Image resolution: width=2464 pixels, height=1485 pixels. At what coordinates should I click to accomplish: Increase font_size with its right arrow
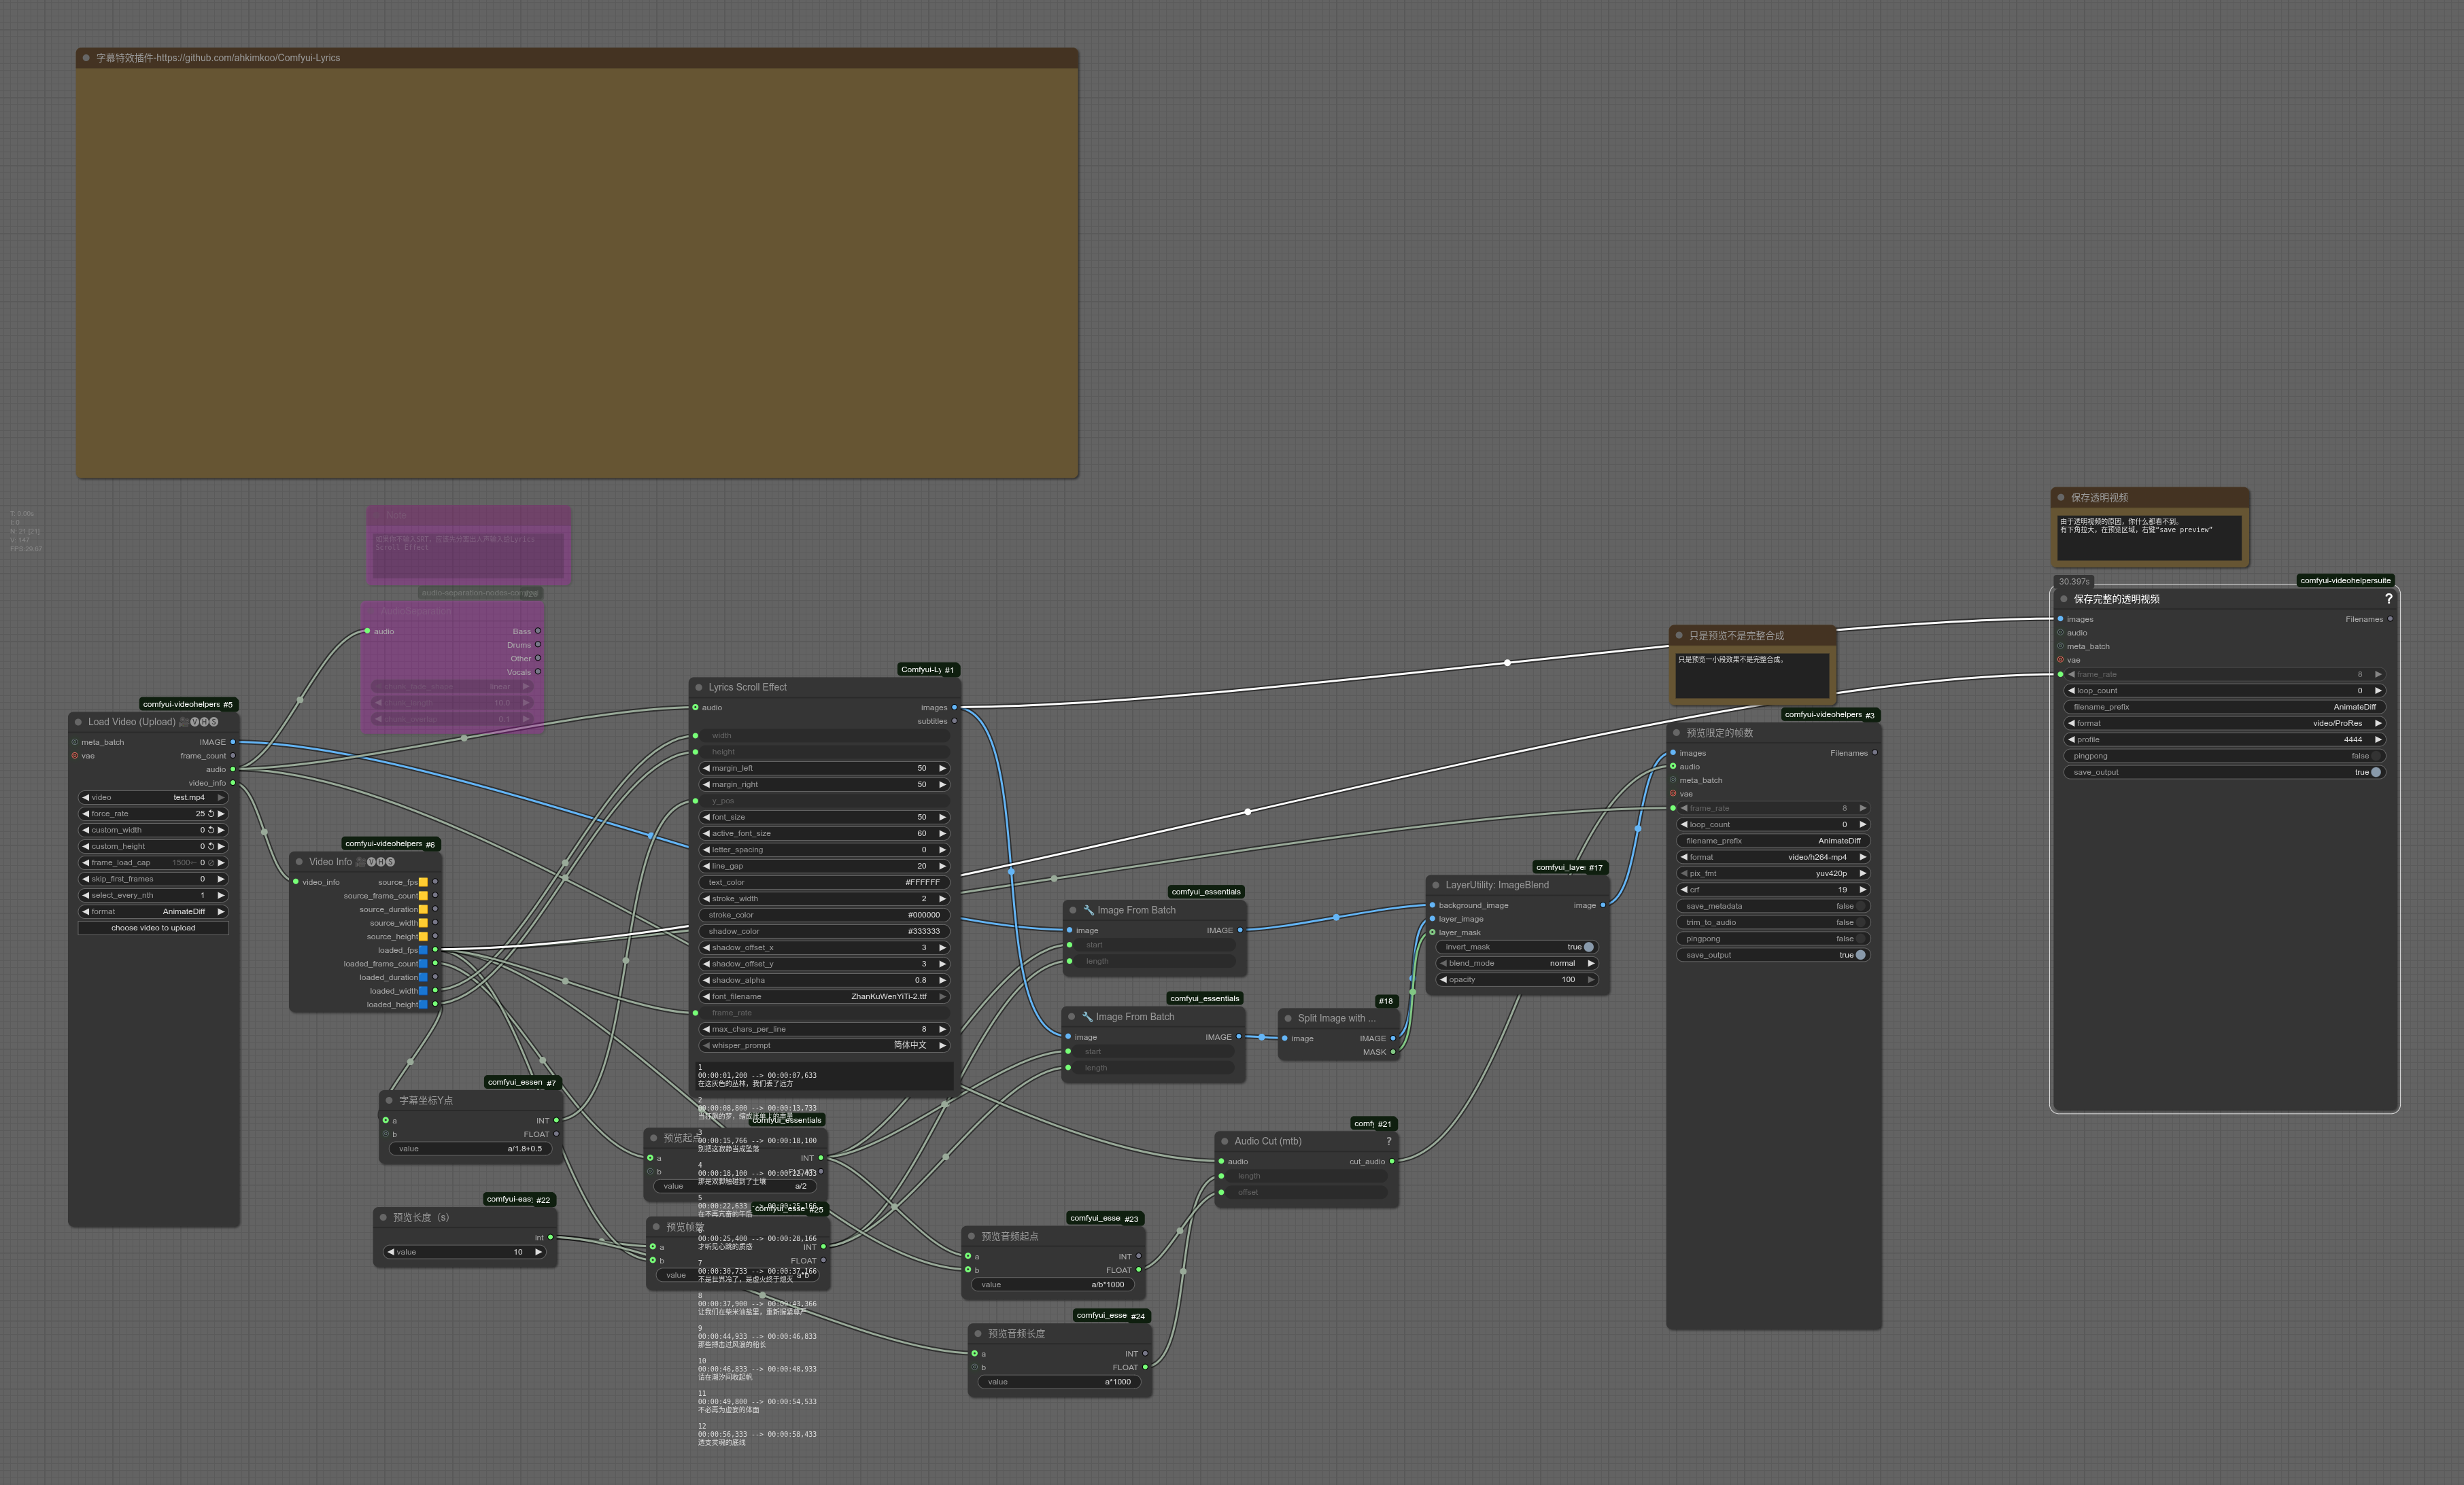pyautogui.click(x=942, y=818)
